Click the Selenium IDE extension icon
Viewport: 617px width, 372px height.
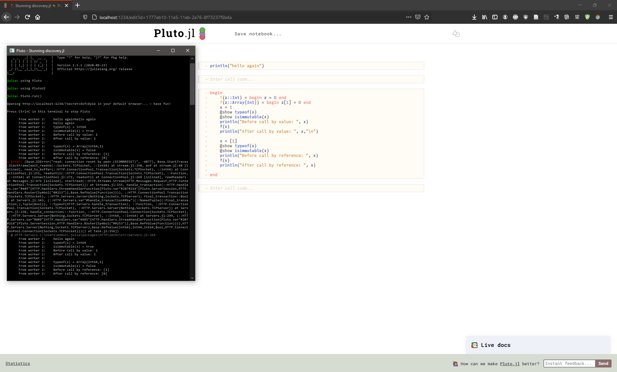546,17
